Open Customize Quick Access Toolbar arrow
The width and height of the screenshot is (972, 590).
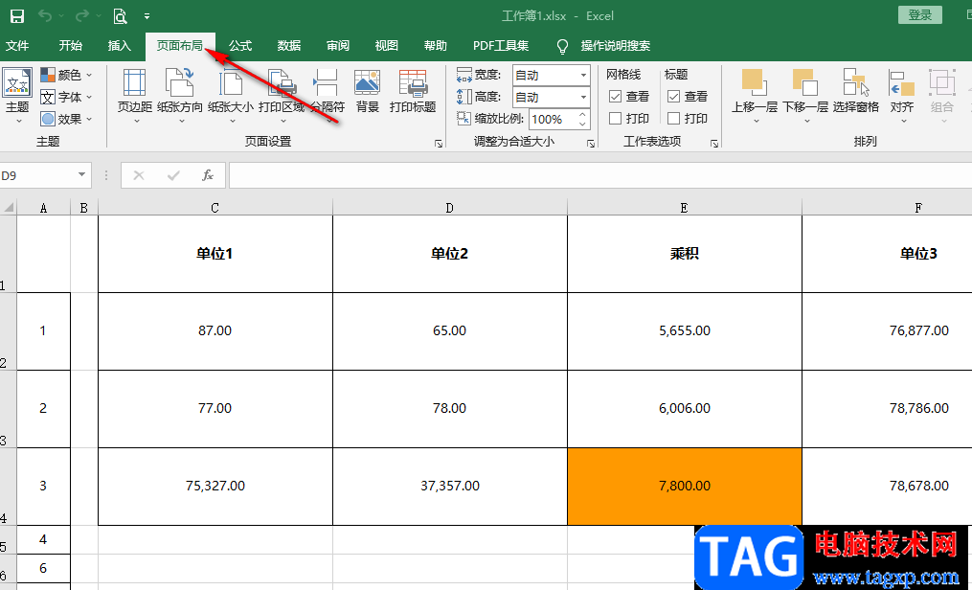coord(147,16)
